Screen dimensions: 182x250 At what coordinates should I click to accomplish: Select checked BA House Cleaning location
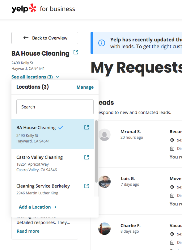click(x=53, y=134)
